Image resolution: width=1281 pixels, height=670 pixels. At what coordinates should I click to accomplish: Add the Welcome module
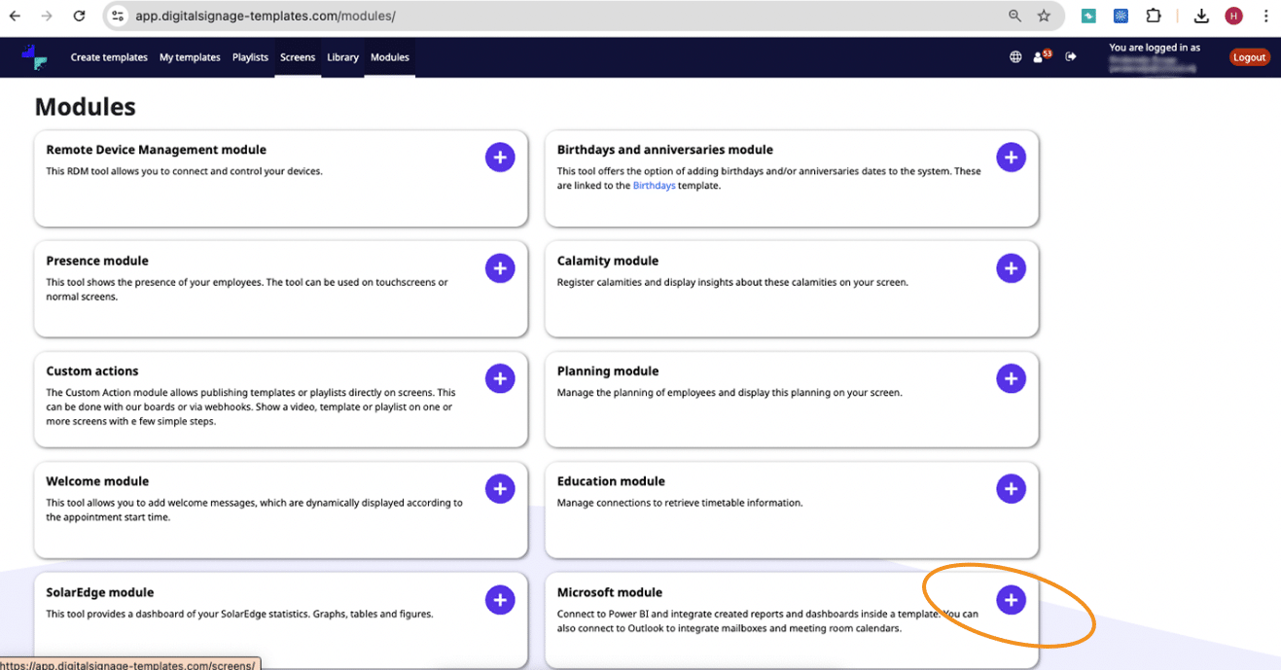pos(500,488)
